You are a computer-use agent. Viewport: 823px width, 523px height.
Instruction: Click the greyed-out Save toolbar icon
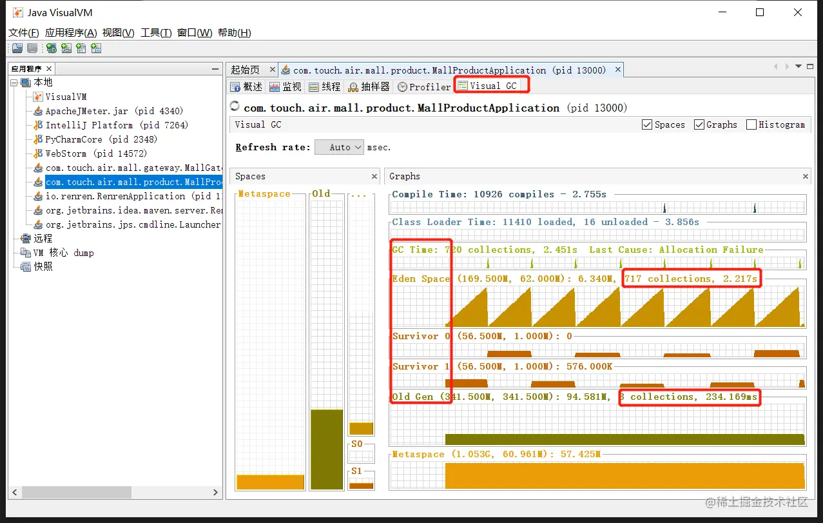[32, 48]
